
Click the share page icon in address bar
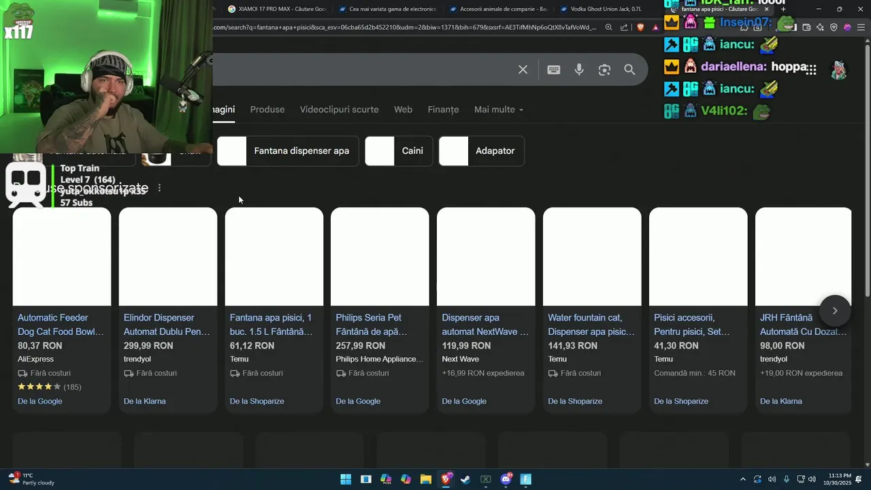(624, 27)
